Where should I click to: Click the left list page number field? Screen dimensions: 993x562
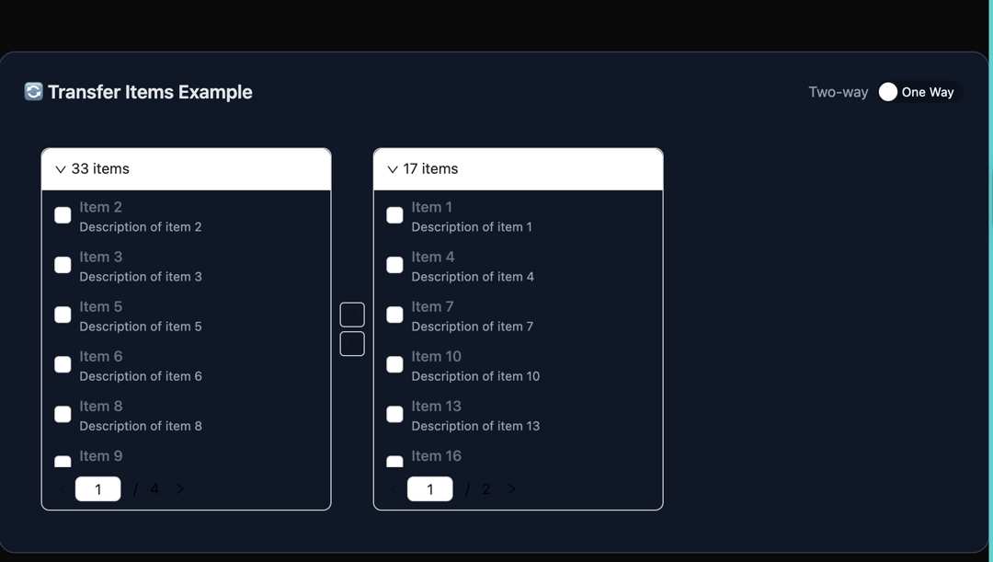[97, 489]
